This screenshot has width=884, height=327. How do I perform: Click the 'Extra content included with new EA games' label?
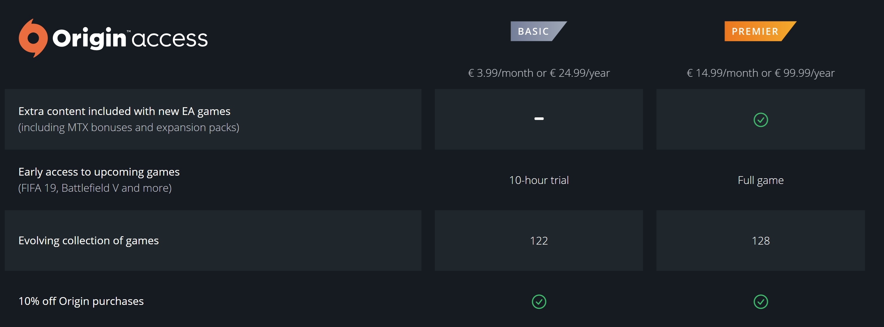pos(124,111)
